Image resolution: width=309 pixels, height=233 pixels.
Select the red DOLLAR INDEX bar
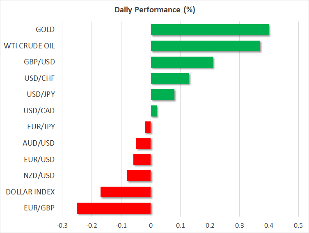(126, 192)
